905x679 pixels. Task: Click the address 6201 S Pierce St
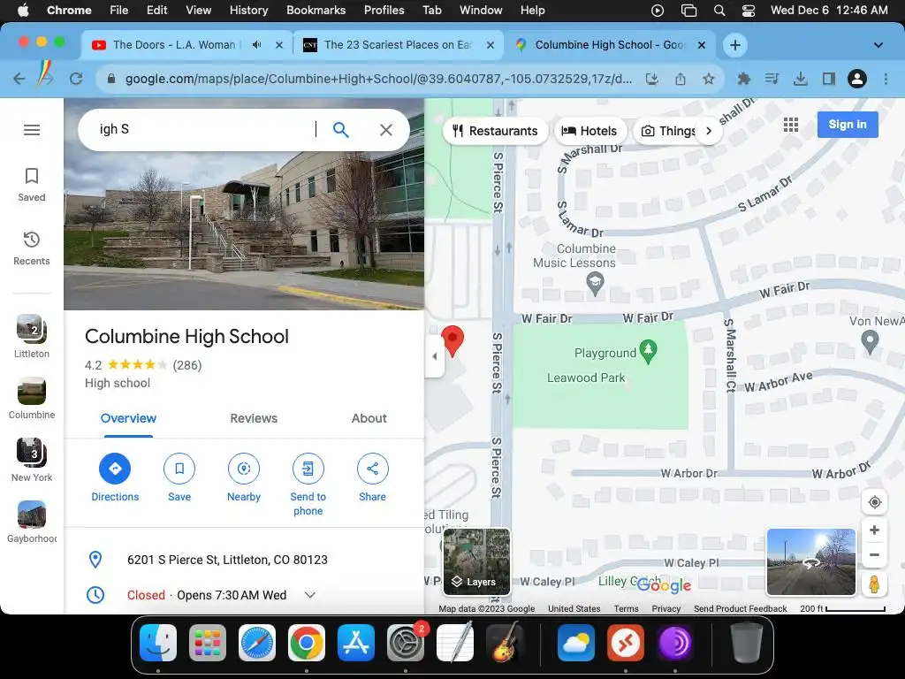(227, 560)
